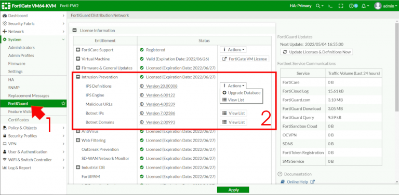
Task: Click Update Licenses & Definitions Now
Action: coord(316,52)
